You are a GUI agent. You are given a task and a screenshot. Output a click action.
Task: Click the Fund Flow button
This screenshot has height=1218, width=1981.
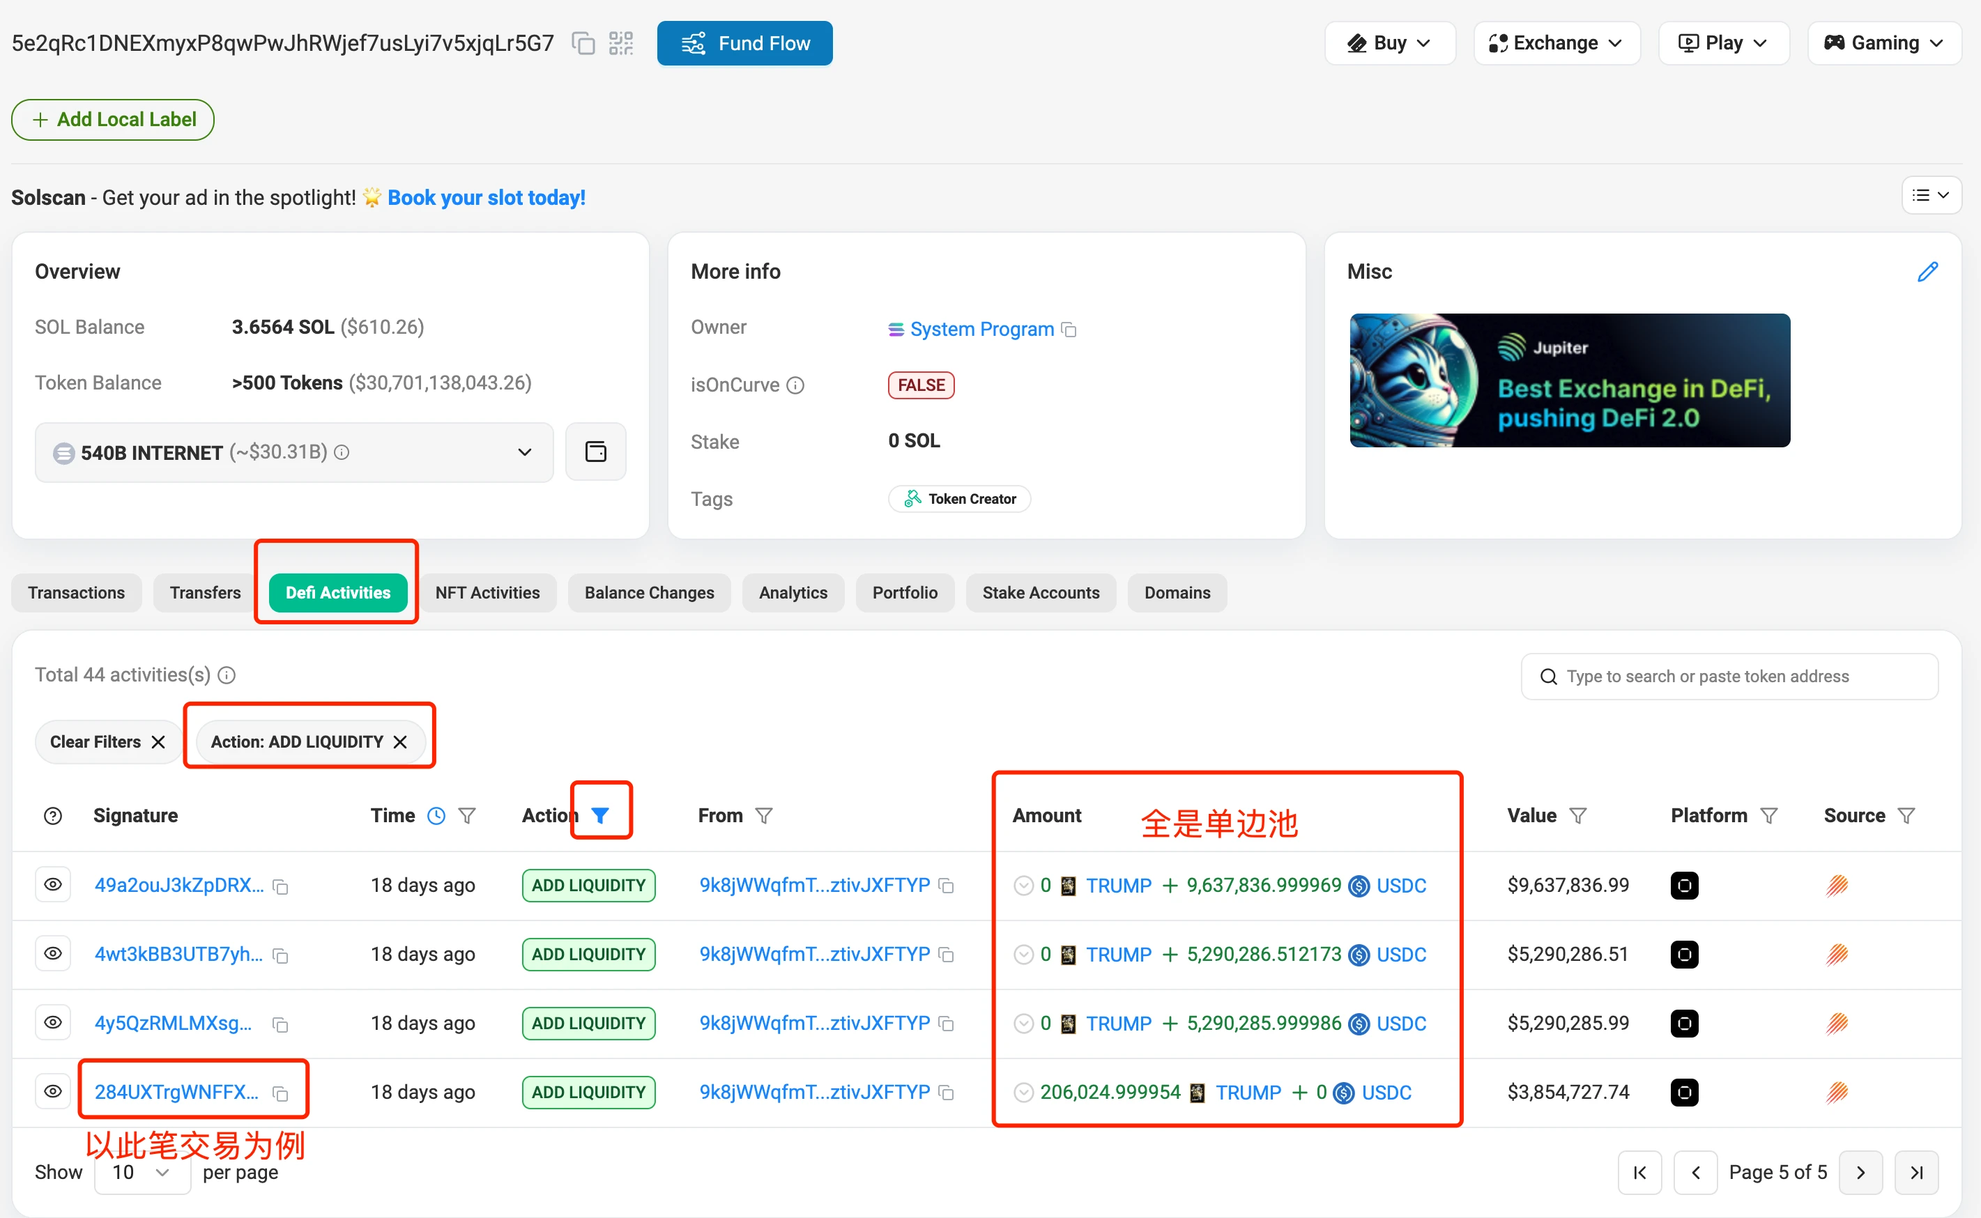coord(746,43)
